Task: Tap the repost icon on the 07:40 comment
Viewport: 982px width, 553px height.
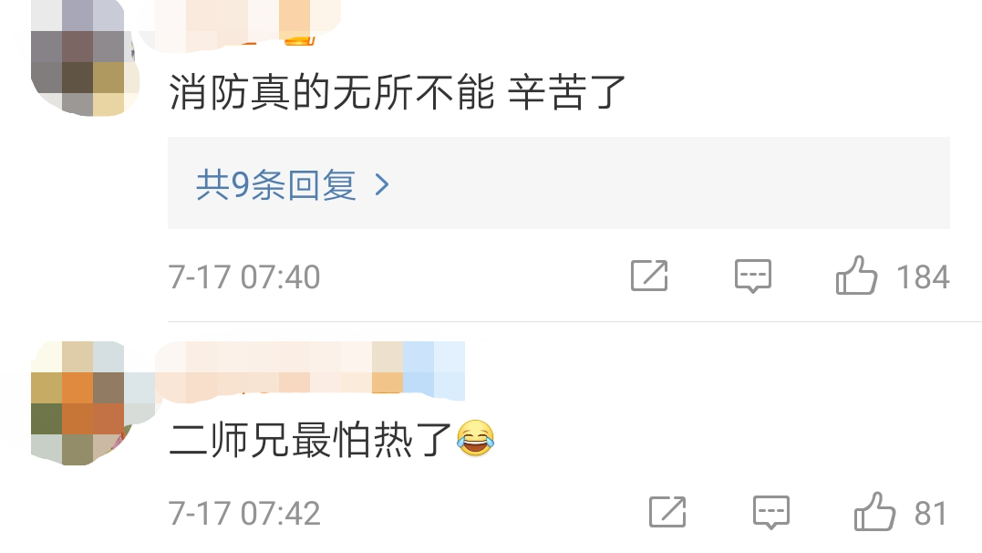Action: click(x=649, y=276)
